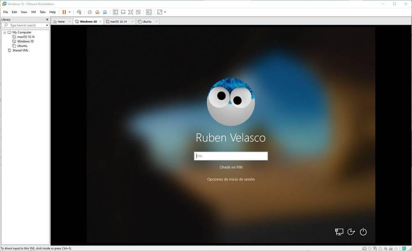Click the network adapter status bar icon
Screen dimensions: 412x251
point(375,249)
